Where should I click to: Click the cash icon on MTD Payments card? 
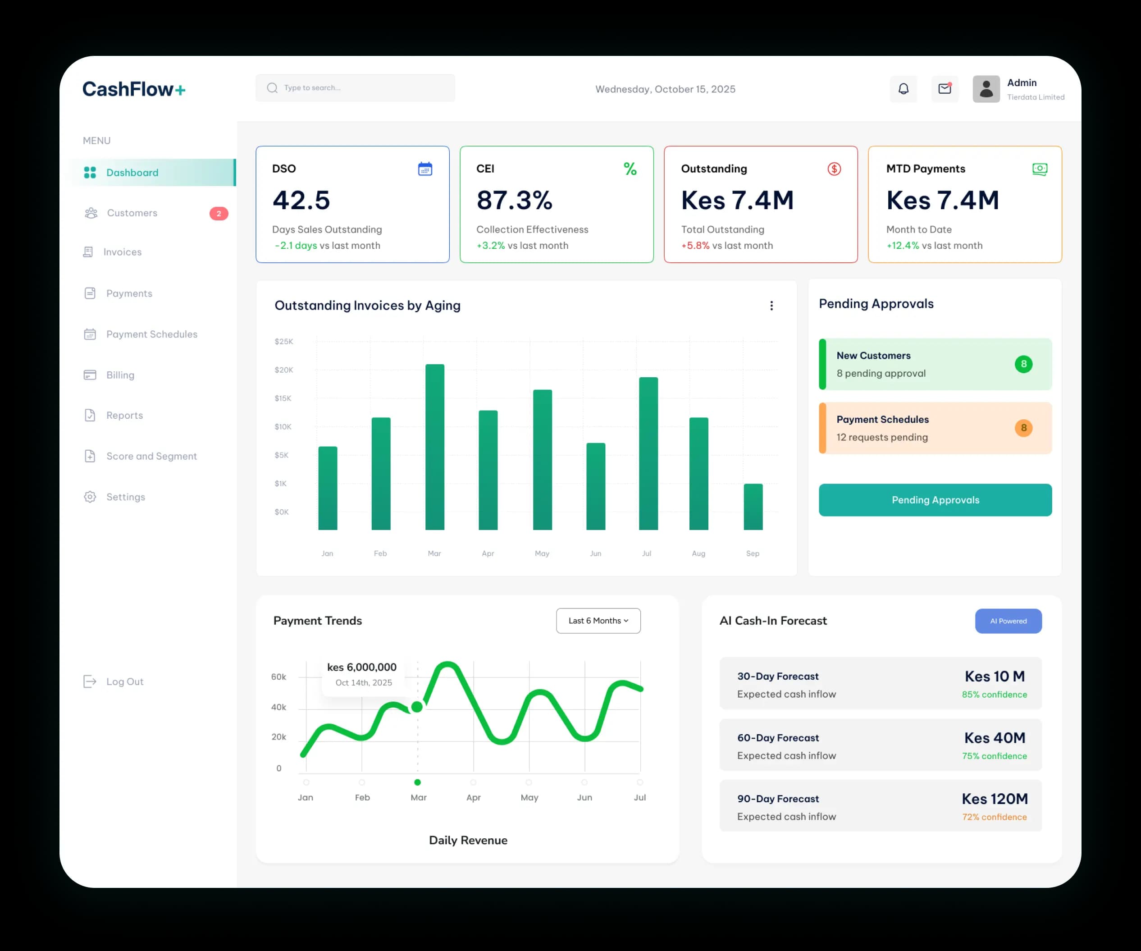[x=1040, y=169]
